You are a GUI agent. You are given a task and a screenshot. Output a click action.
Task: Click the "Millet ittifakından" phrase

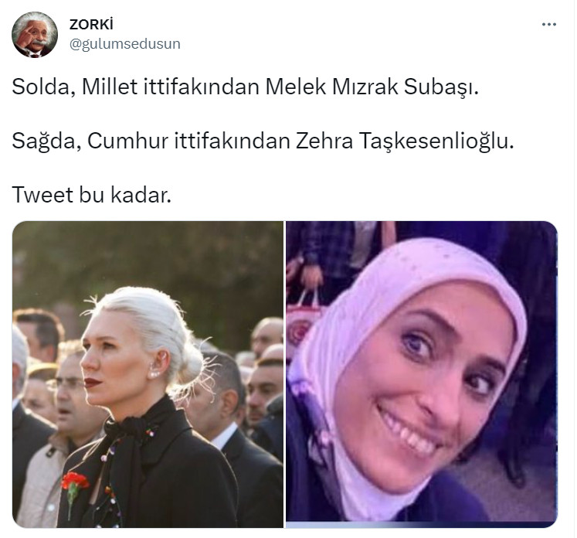pyautogui.click(x=171, y=87)
